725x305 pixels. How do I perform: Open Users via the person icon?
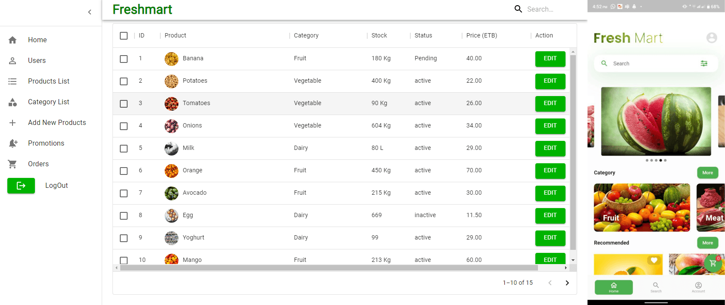[x=12, y=61]
